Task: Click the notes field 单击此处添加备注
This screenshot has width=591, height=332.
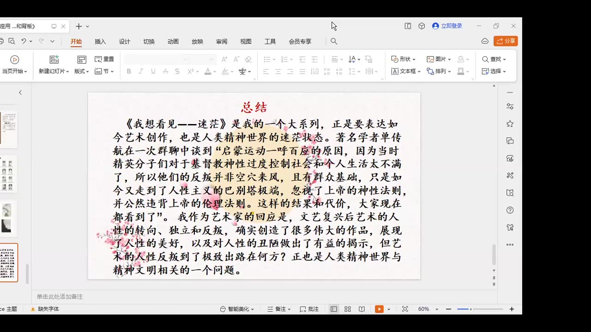Action: 60,296
